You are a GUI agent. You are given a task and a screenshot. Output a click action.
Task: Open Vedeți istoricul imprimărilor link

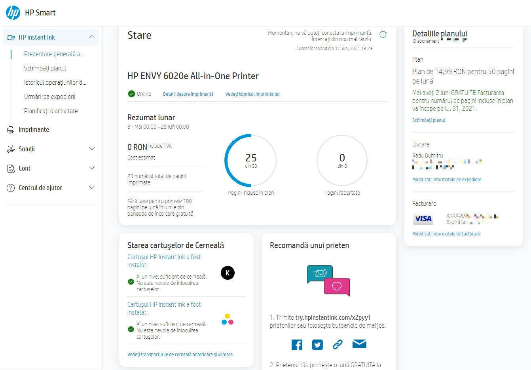252,94
